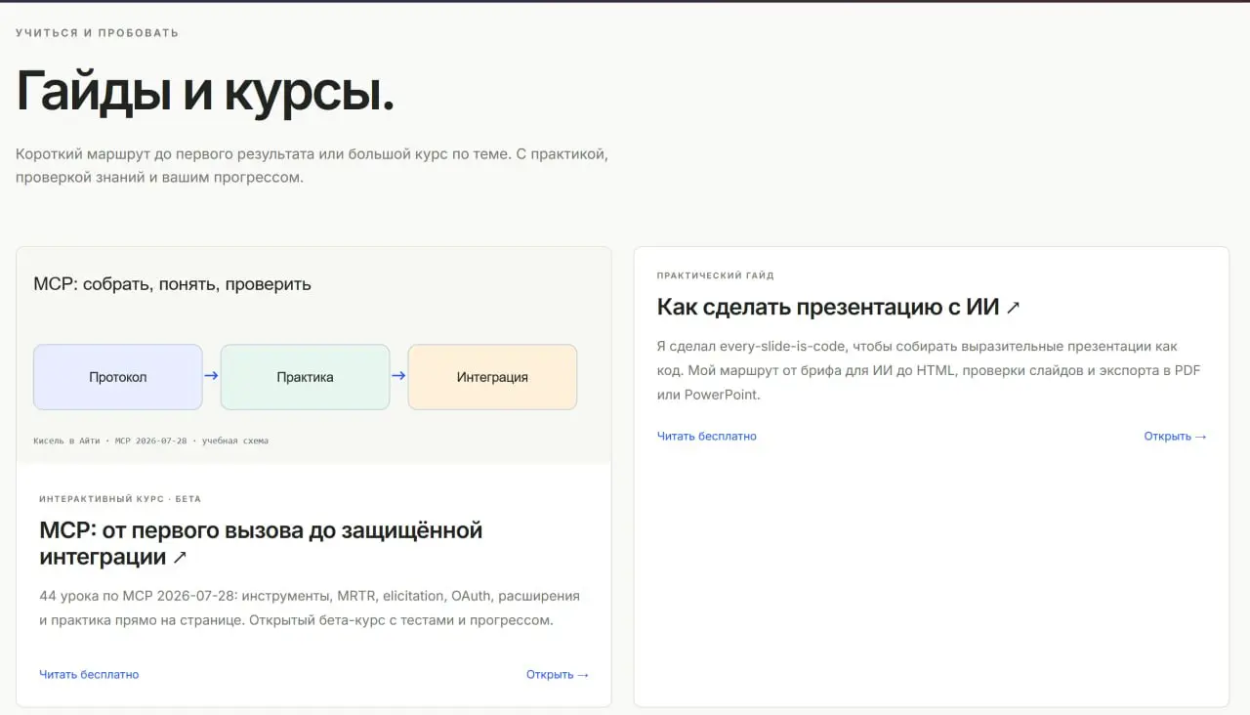Click the intro paragraph starting "Короткий маршрут"
This screenshot has height=715, width=1250.
(x=312, y=166)
